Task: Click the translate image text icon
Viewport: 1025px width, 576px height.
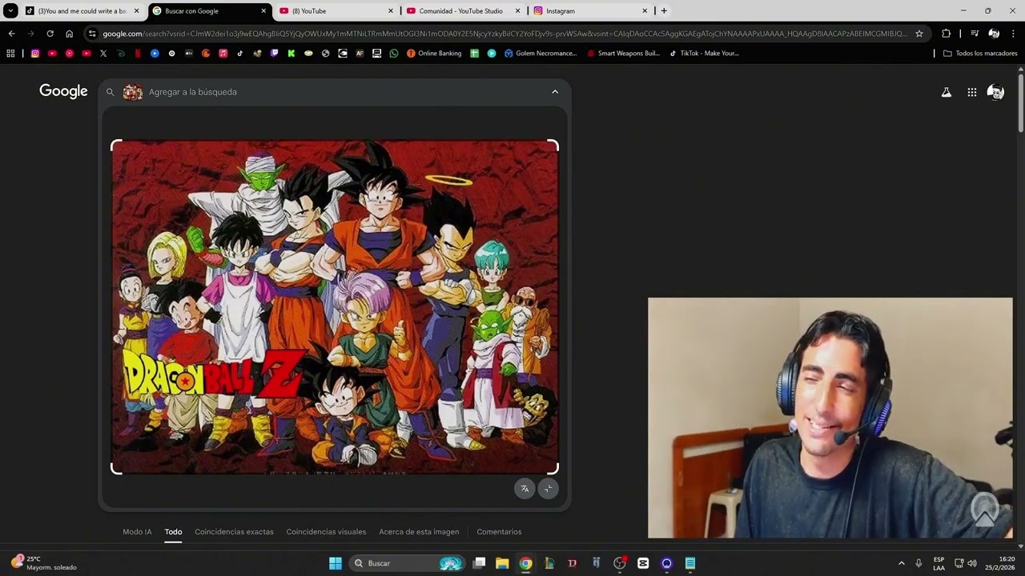Action: pos(525,489)
